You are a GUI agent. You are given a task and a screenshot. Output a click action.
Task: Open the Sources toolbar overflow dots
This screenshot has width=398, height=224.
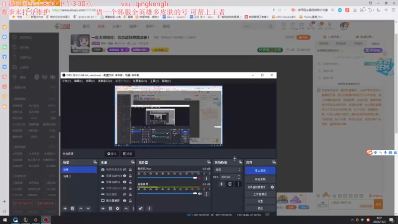(x=133, y=209)
